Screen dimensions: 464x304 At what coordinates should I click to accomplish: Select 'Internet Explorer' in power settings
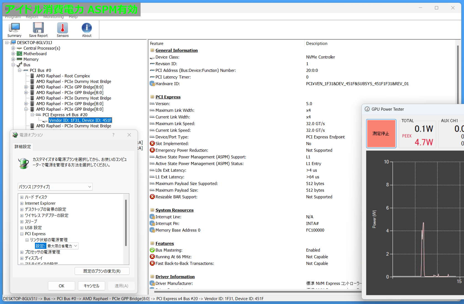[x=40, y=203]
